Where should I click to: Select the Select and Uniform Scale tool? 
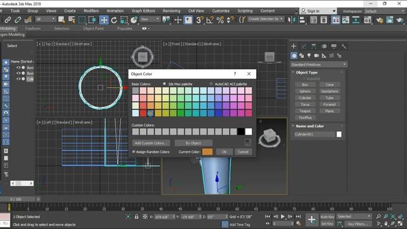[x=124, y=20]
